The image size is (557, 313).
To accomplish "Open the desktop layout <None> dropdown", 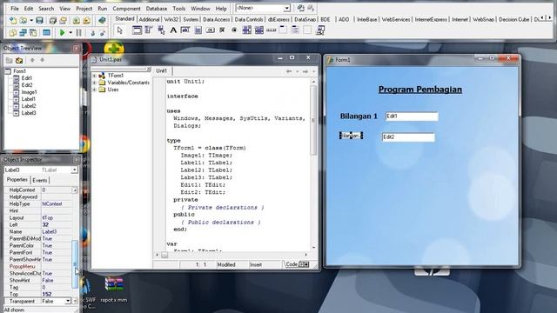I will (286, 8).
